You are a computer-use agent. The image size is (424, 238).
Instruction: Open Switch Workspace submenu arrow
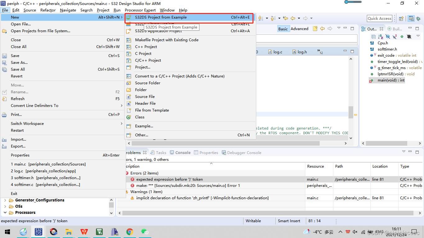(x=121, y=123)
